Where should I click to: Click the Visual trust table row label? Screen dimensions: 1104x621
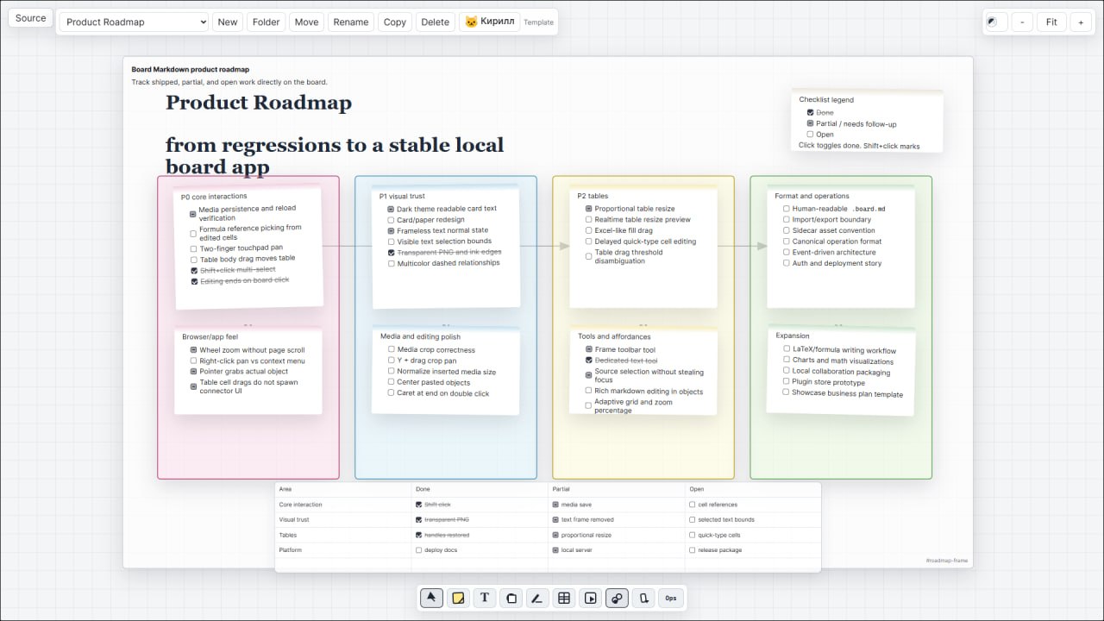(x=294, y=520)
